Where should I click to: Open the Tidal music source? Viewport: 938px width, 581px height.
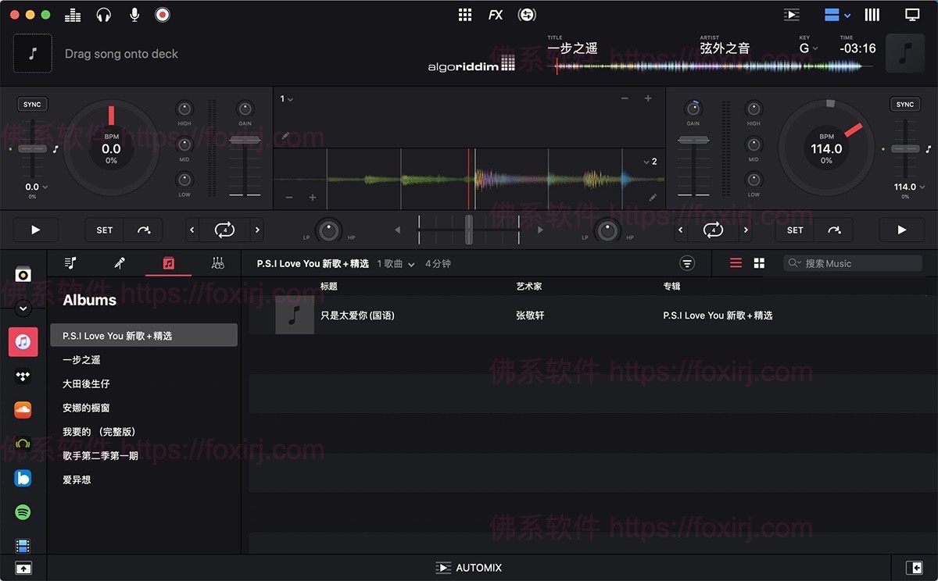click(23, 376)
